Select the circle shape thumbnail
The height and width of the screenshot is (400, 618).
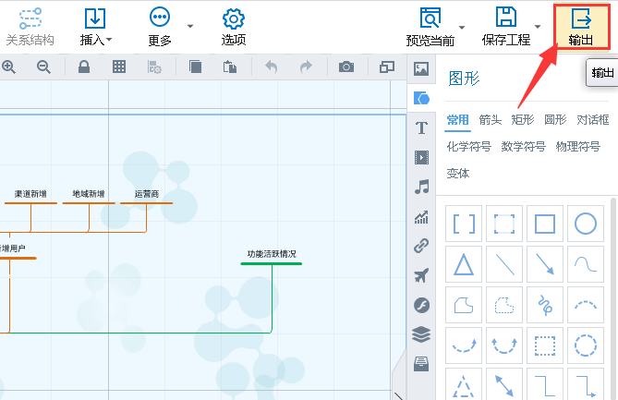[585, 224]
